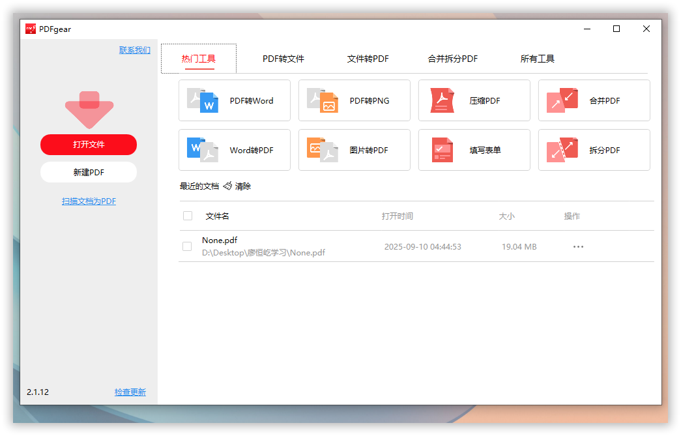Viewport: 681px width, 436px height.
Task: Show the 所有工具 tab
Action: pos(538,59)
